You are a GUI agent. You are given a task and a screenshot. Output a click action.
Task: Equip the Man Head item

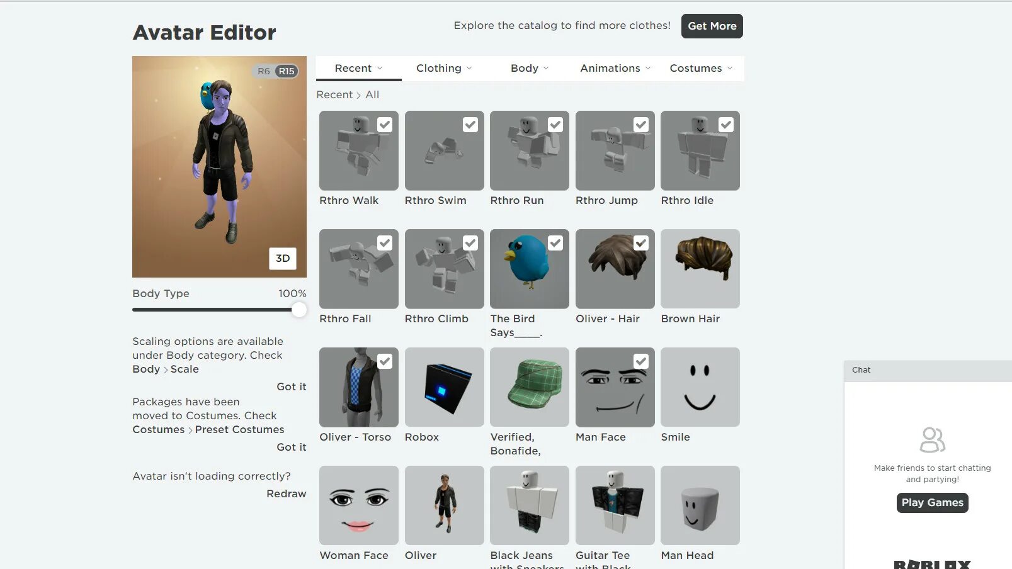click(x=700, y=505)
